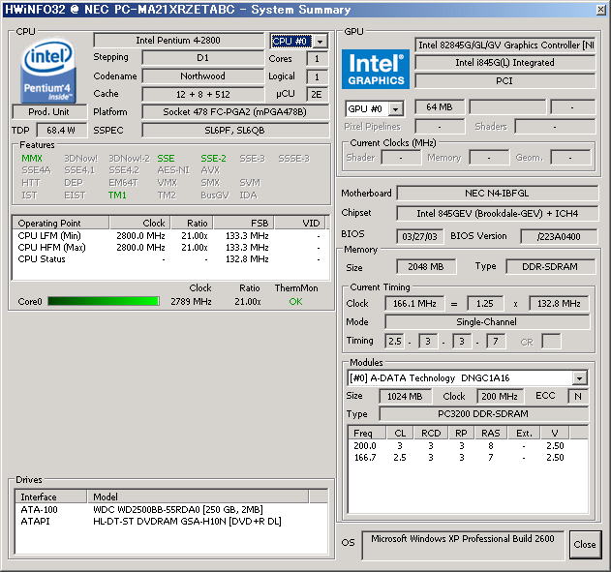Viewport: 611px width, 572px height.
Task: Click the Microsoft Windows XP Professional OS field
Action: pos(463,545)
